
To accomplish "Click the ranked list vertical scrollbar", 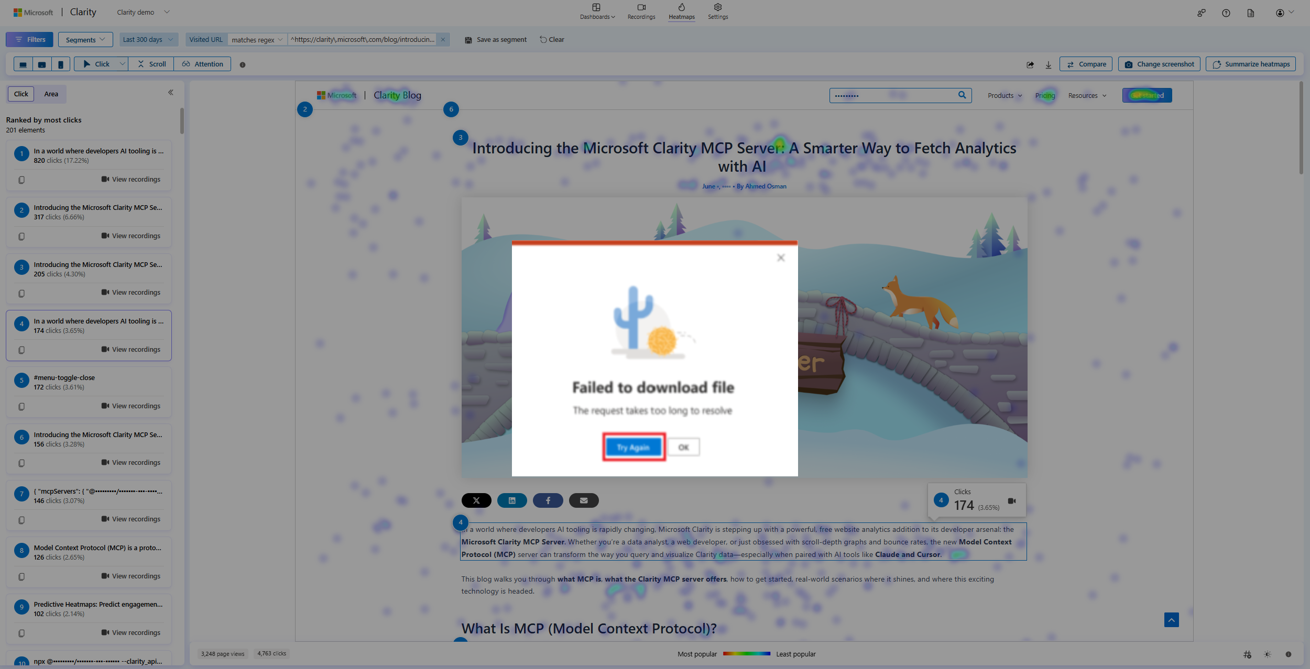I will (x=182, y=121).
